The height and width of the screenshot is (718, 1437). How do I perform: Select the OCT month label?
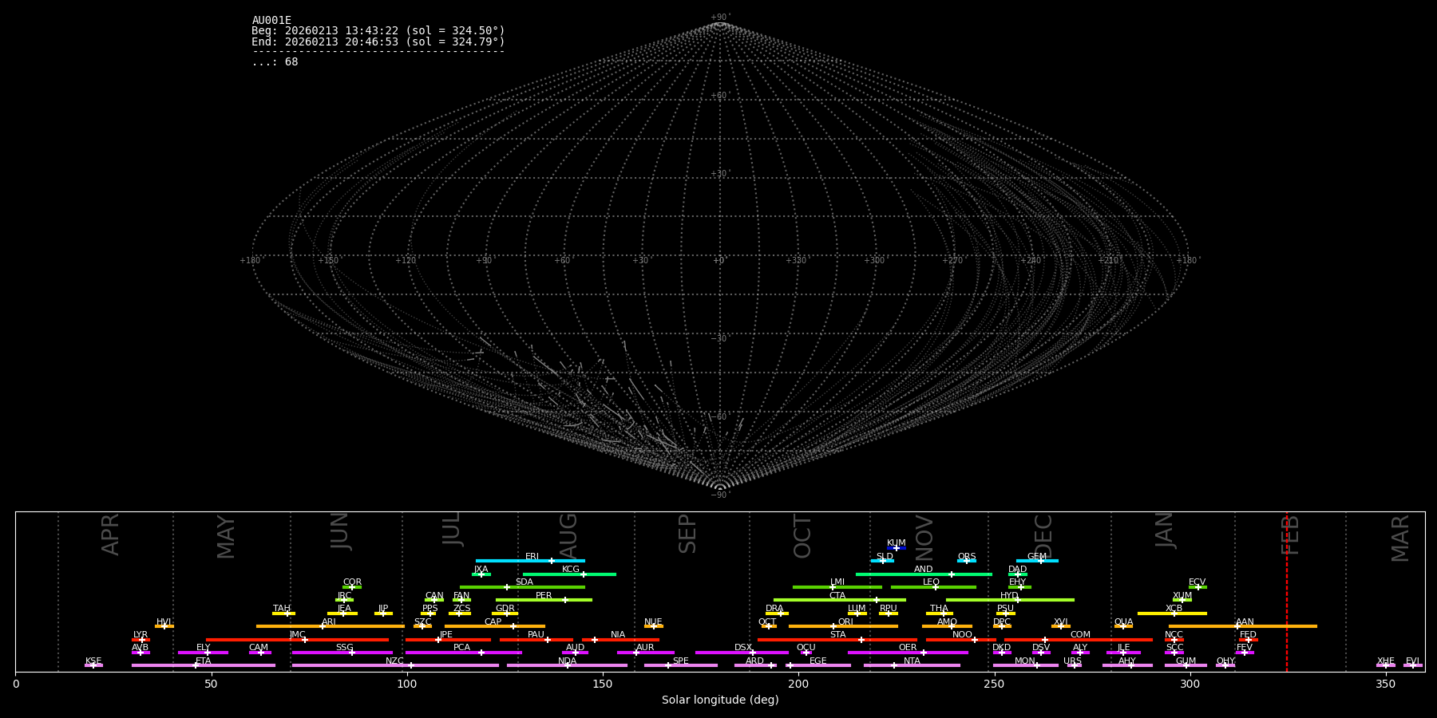(x=802, y=536)
